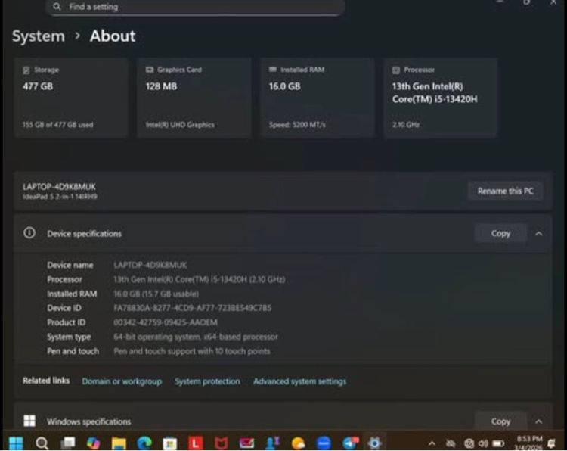Select the Product ID 00342-42759-09425-AAOEM
Viewport: 567px width, 451px height.
[166, 322]
